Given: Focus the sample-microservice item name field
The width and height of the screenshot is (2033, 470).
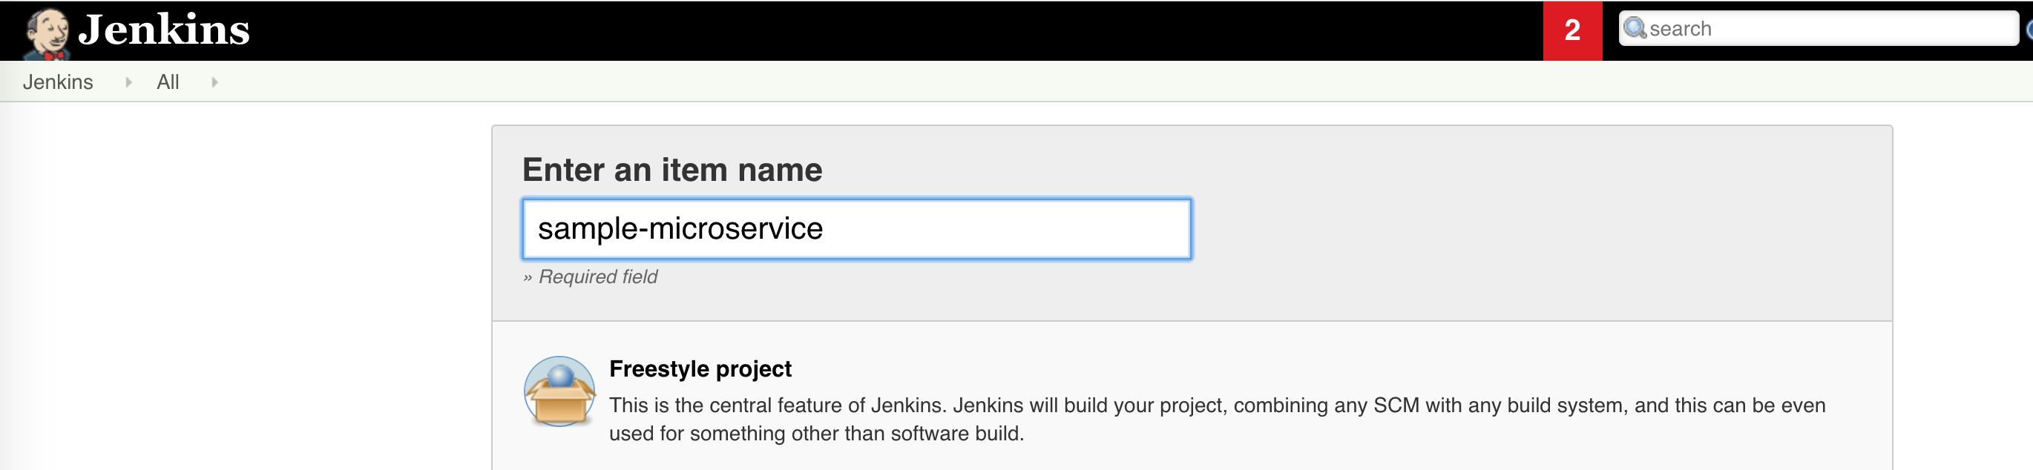Looking at the screenshot, I should click(x=856, y=228).
